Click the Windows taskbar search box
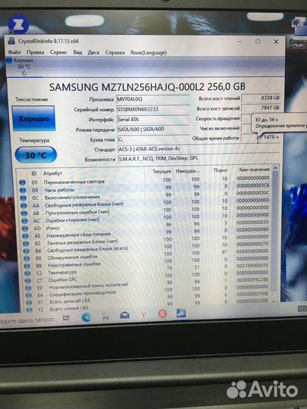The image size is (307, 409). click(x=27, y=320)
